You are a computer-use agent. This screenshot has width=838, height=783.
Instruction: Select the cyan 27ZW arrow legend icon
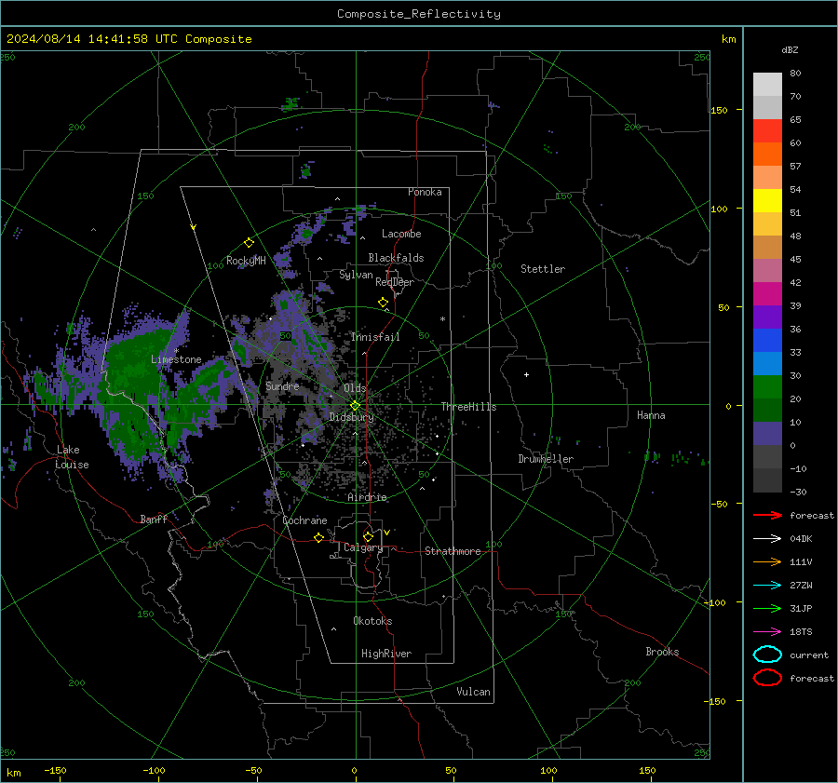point(767,586)
